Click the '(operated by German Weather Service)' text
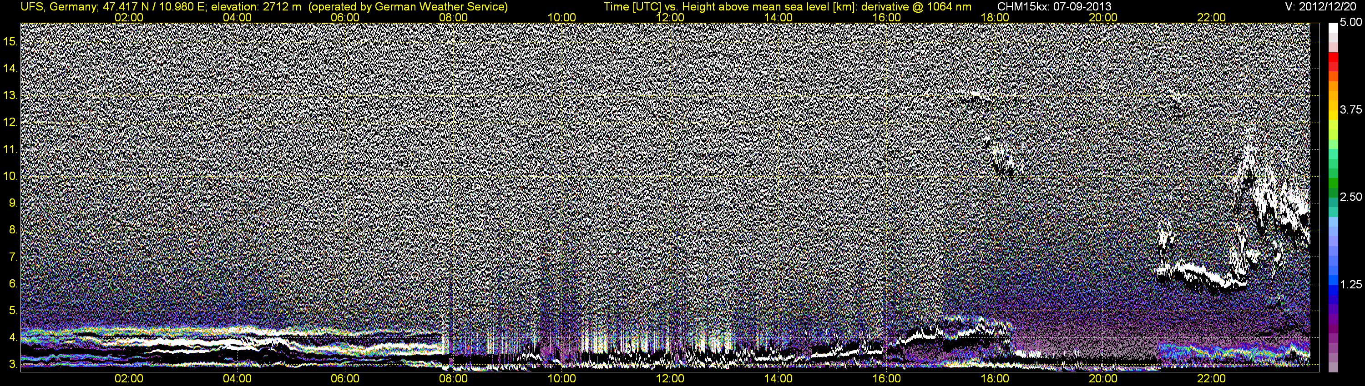 (x=408, y=7)
